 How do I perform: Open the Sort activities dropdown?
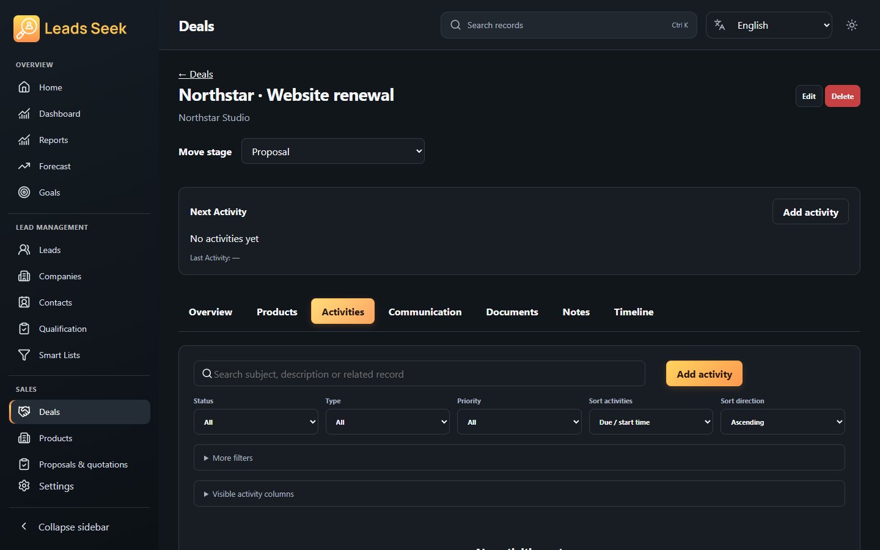pos(651,422)
